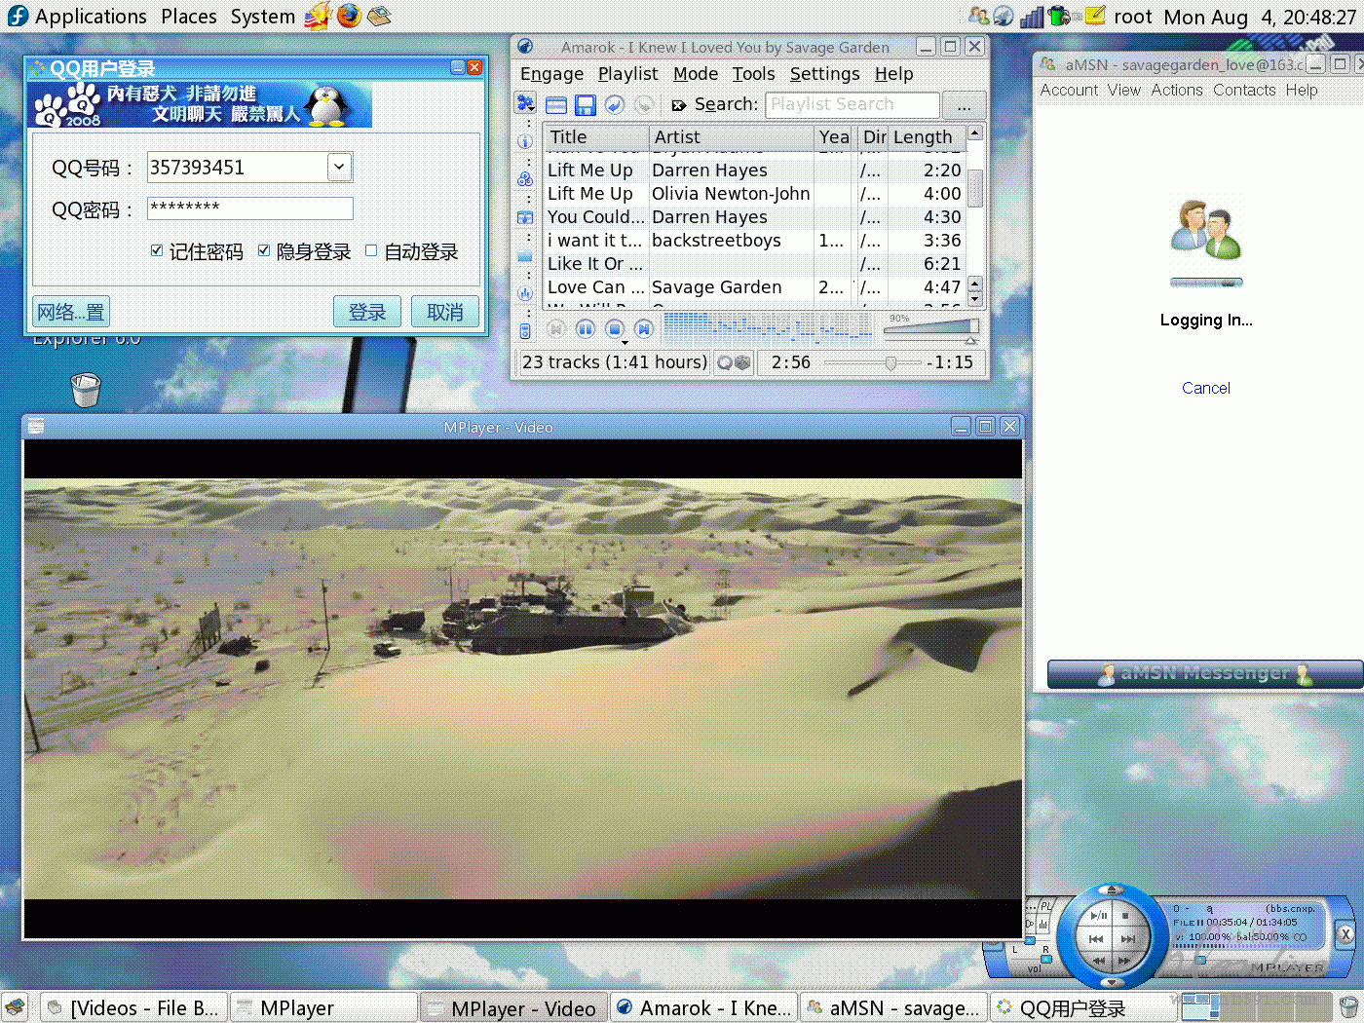Click the Amarok stop playback button
Screen dimensions: 1364x1023
click(x=615, y=329)
